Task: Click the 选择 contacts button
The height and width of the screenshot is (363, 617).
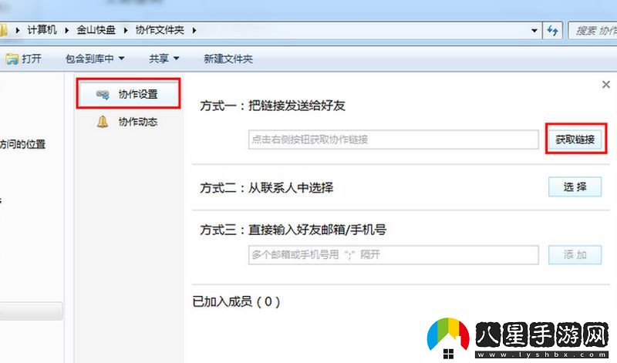Action: click(575, 187)
